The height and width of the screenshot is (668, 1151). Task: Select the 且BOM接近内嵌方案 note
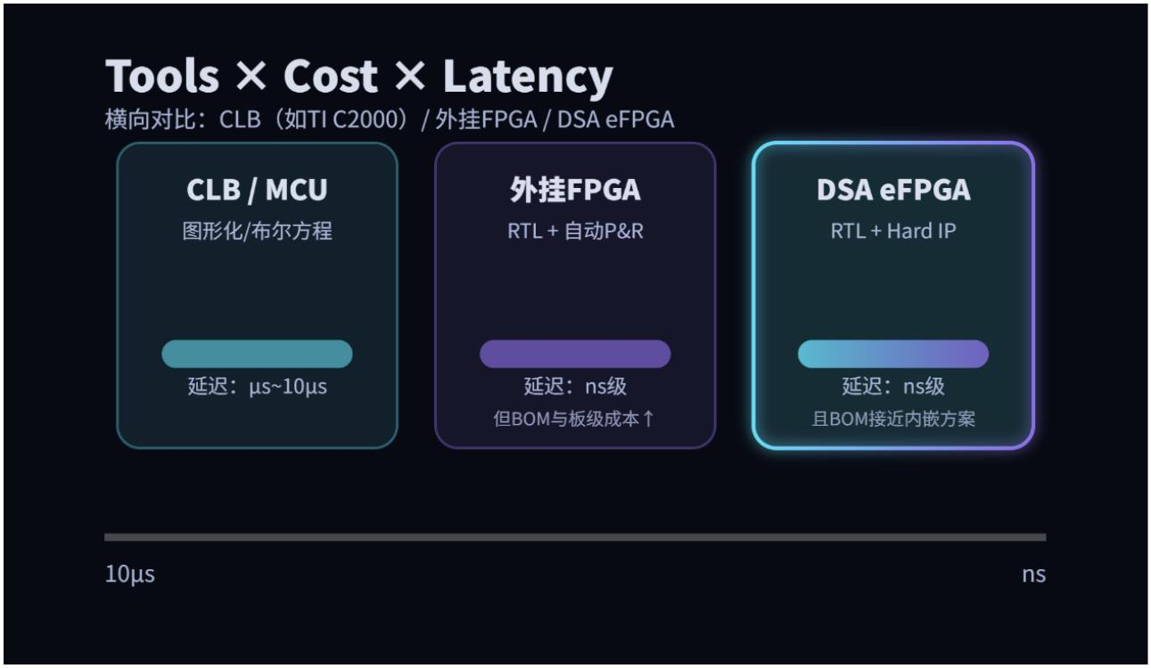pos(893,419)
